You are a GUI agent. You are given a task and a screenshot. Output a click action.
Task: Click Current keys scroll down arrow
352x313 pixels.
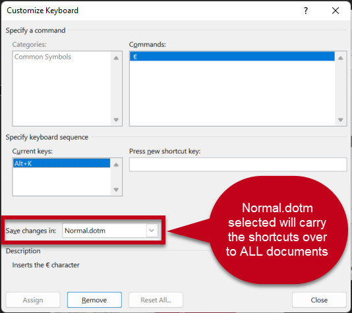pyautogui.click(x=116, y=190)
